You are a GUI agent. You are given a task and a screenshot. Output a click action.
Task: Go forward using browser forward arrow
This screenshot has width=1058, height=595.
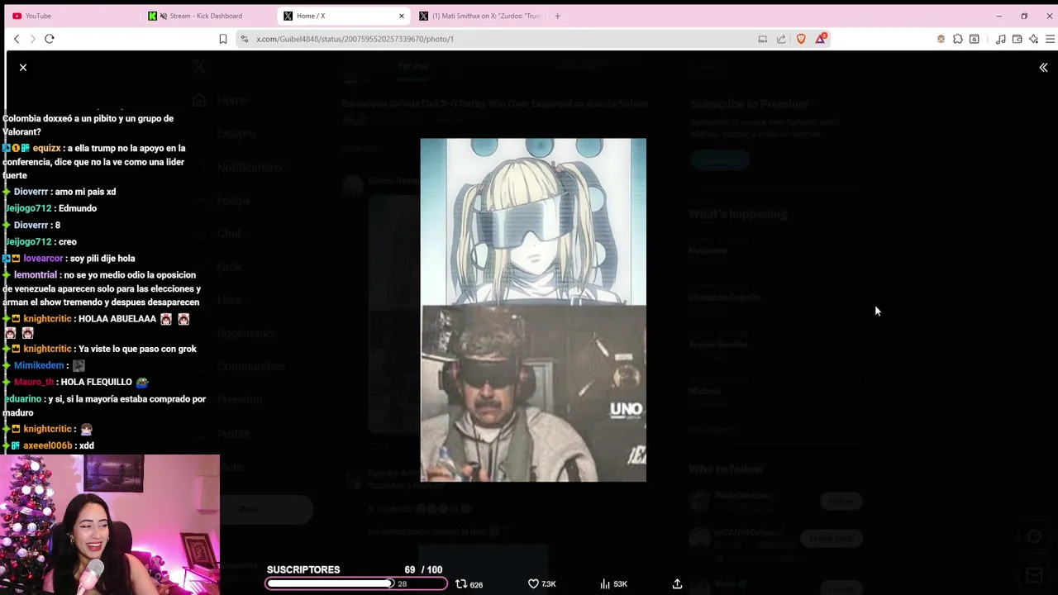tap(33, 39)
